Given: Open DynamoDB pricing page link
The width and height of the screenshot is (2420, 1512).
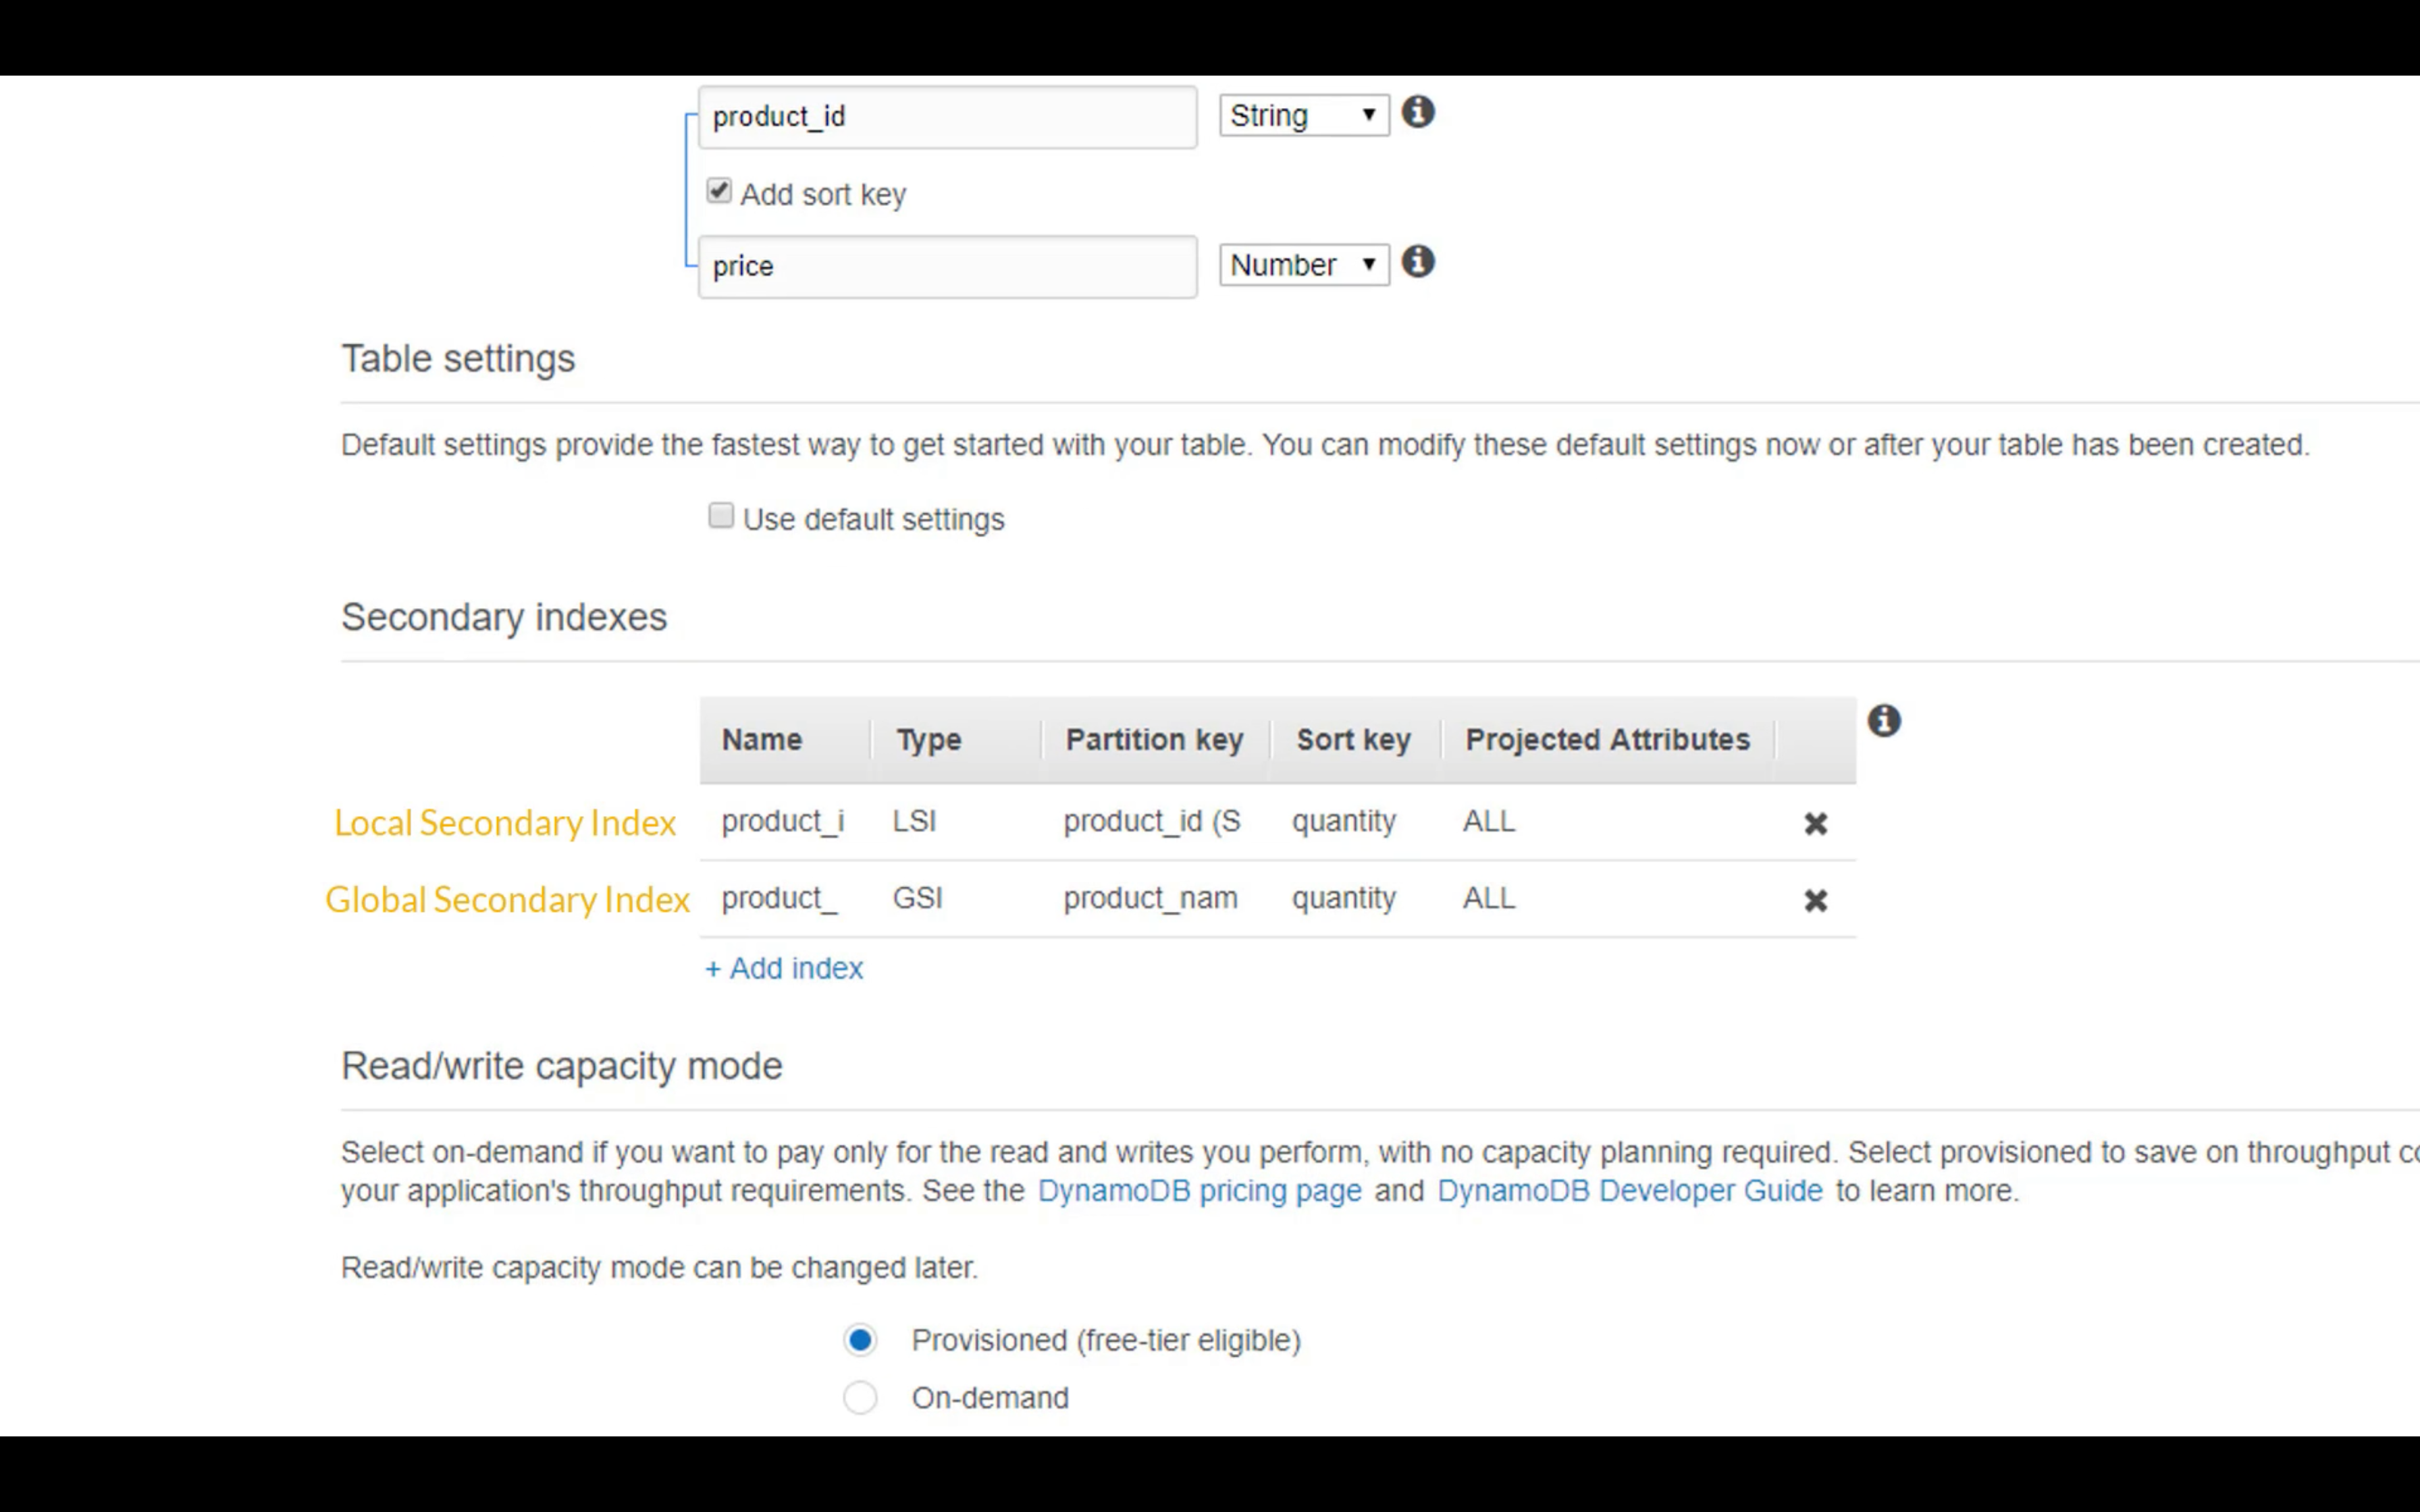Looking at the screenshot, I should click(x=1199, y=1191).
